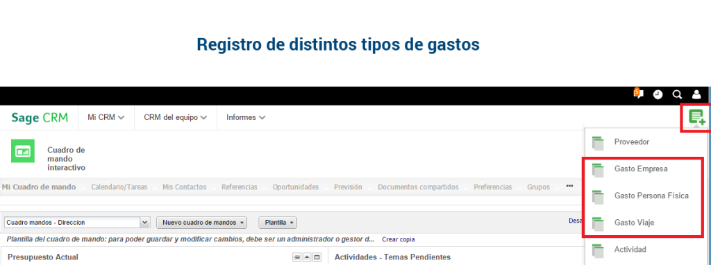Open the recent history clock icon
Image resolution: width=711 pixels, height=265 pixels.
pos(658,94)
